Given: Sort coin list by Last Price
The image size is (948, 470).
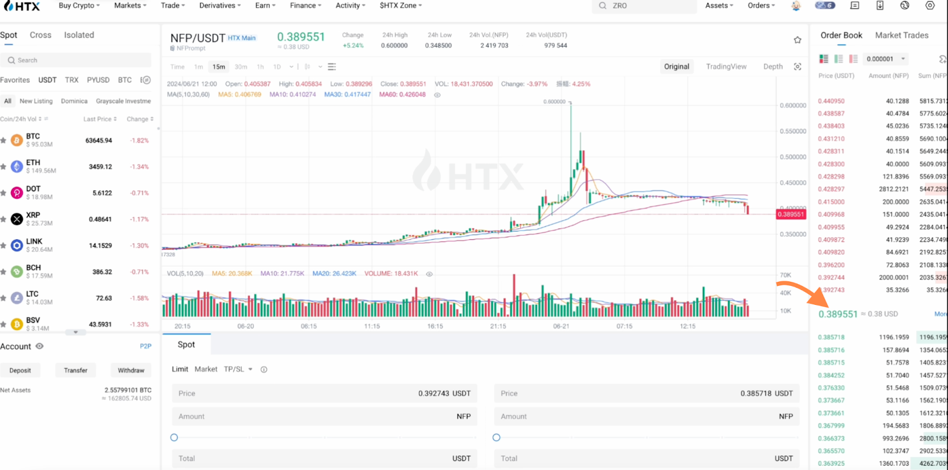Looking at the screenshot, I should pyautogui.click(x=100, y=119).
